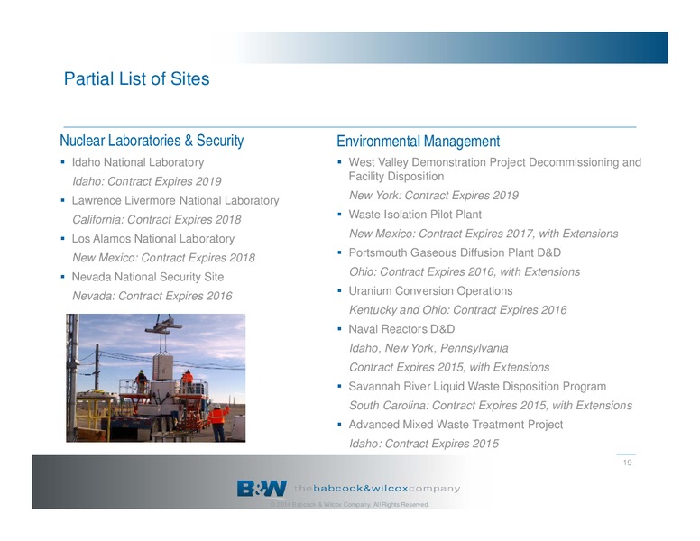Select 'Lawrence Livermore National Laboratory' text
Screen dimensions: 700x541
[175, 200]
